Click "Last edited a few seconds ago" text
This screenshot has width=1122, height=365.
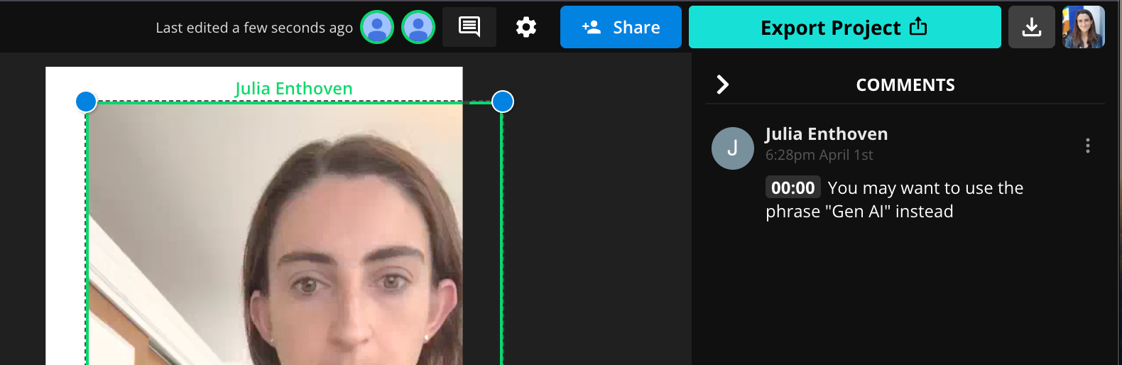pyautogui.click(x=254, y=28)
